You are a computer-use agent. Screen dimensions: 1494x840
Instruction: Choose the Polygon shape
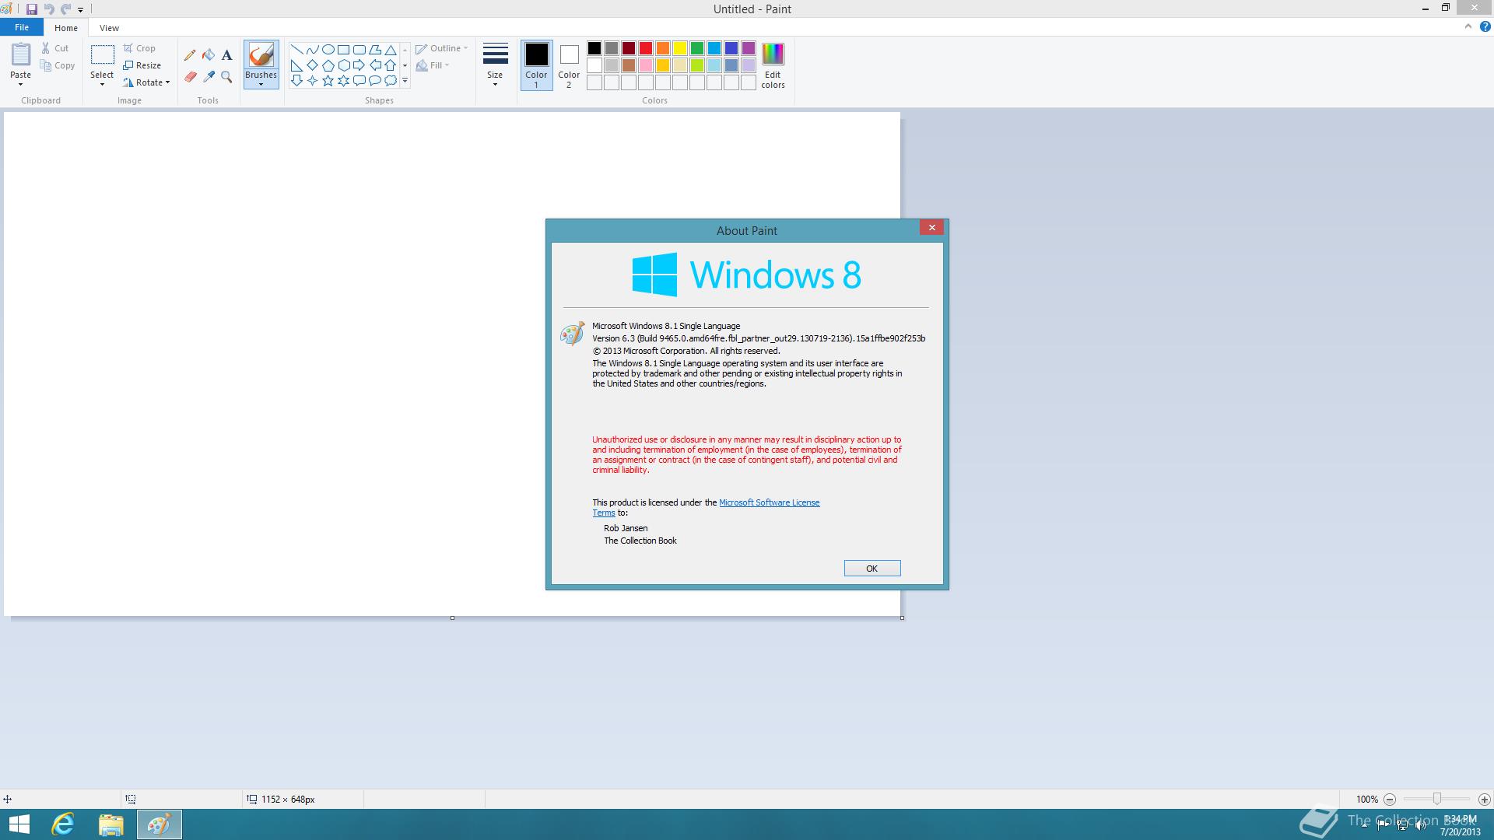coord(374,50)
